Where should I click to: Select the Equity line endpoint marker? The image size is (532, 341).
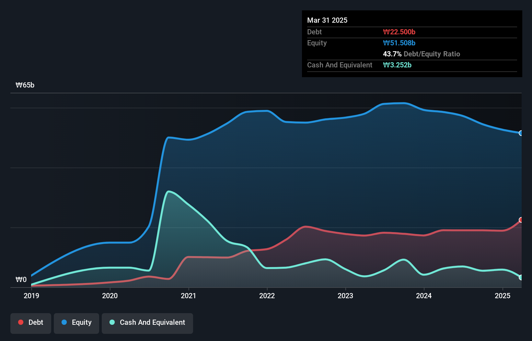tap(521, 133)
